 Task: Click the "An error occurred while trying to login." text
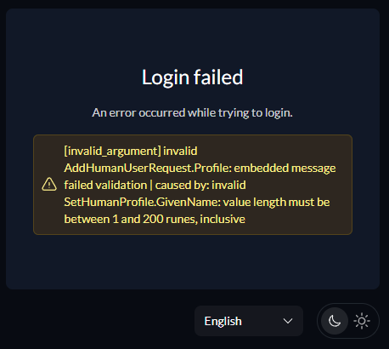click(x=192, y=113)
